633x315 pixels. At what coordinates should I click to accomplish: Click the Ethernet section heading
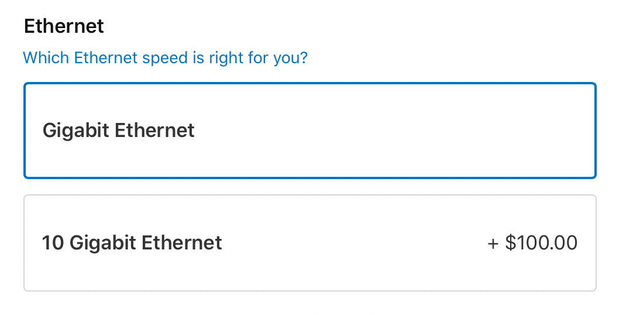[64, 26]
